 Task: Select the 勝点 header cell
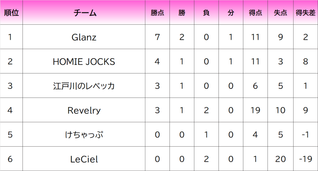(157, 12)
